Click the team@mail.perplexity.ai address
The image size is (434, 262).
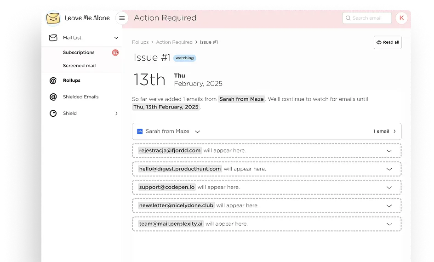[171, 223]
